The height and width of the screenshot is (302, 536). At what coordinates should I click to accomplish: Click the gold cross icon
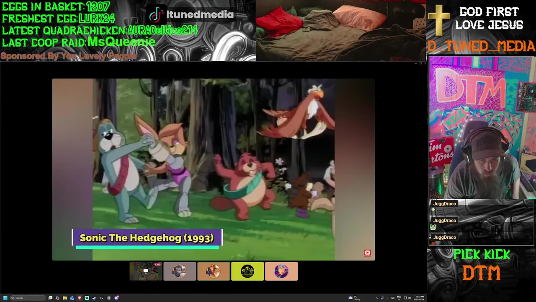439,21
